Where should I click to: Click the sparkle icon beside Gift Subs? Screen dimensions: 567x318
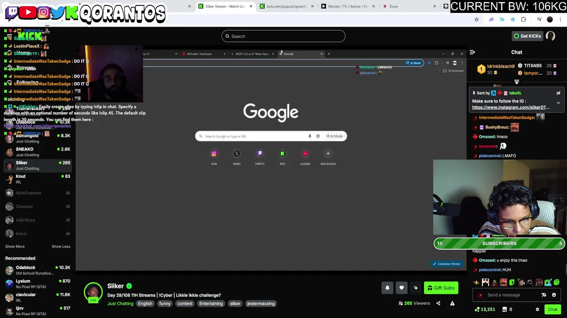tap(416, 288)
